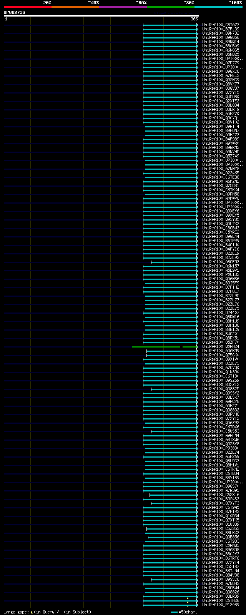Click the orange ~40% identity legend segment
The height and width of the screenshot is (615, 246).
click(x=75, y=7)
